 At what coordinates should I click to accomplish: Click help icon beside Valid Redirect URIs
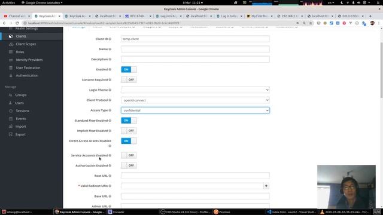click(110, 186)
